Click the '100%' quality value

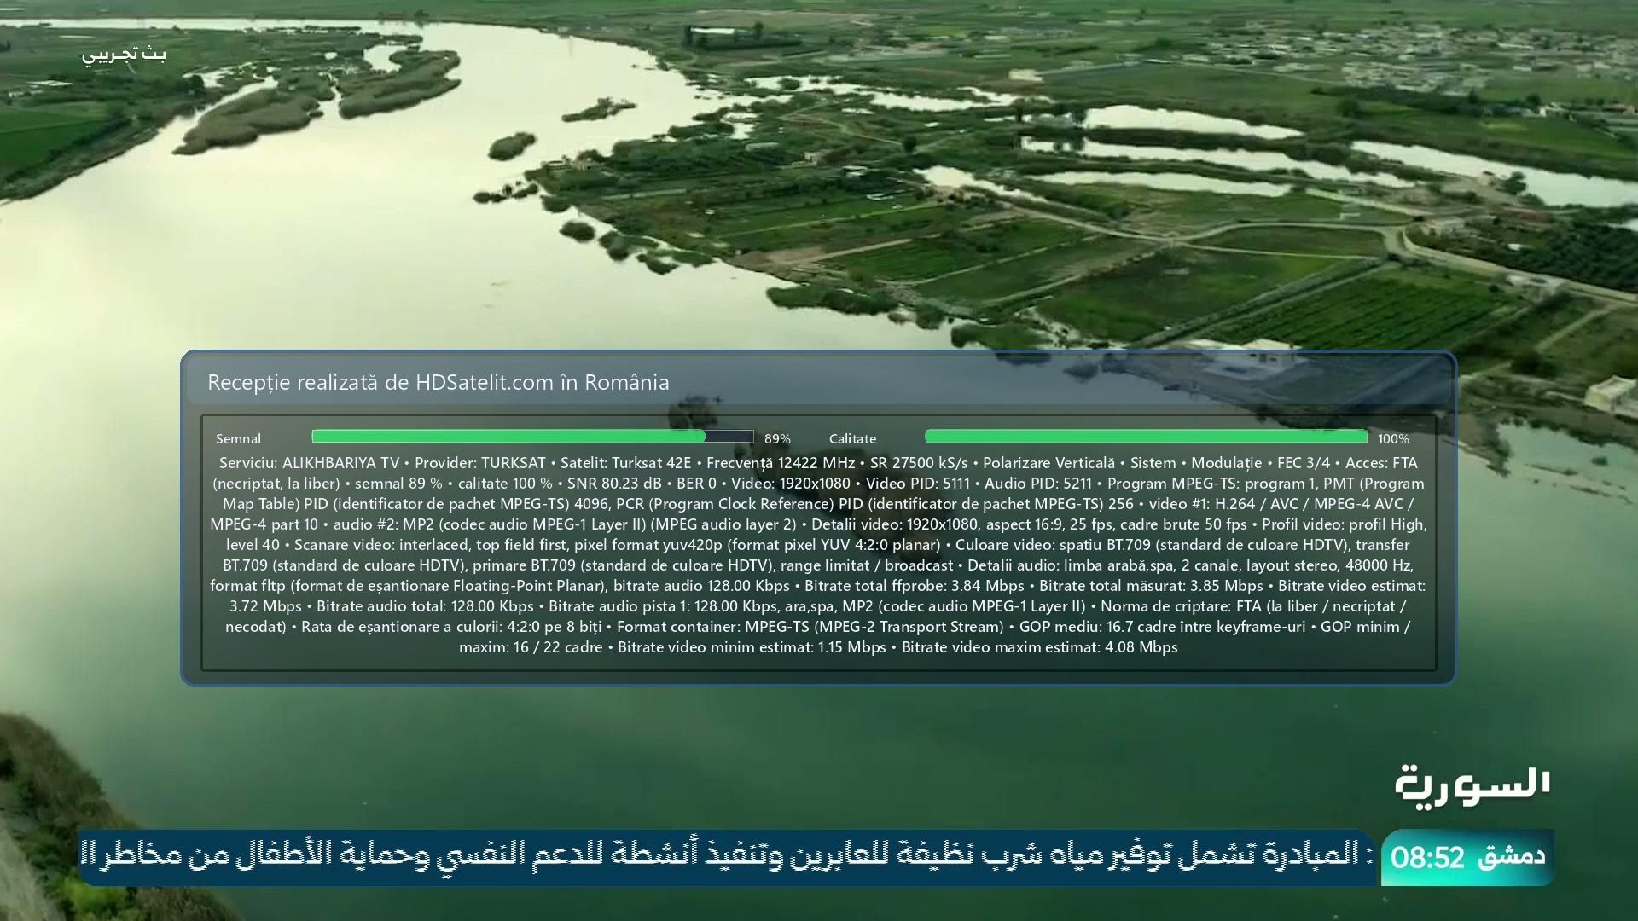(x=1393, y=438)
